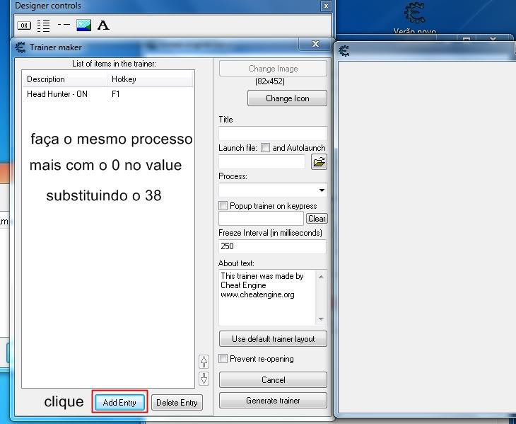
Task: Select the 'Head Hunter - ON' list entry
Action: [57, 94]
